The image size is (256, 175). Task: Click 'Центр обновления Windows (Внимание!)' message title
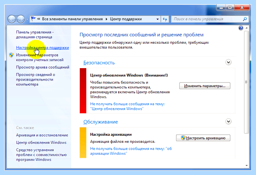point(129,75)
